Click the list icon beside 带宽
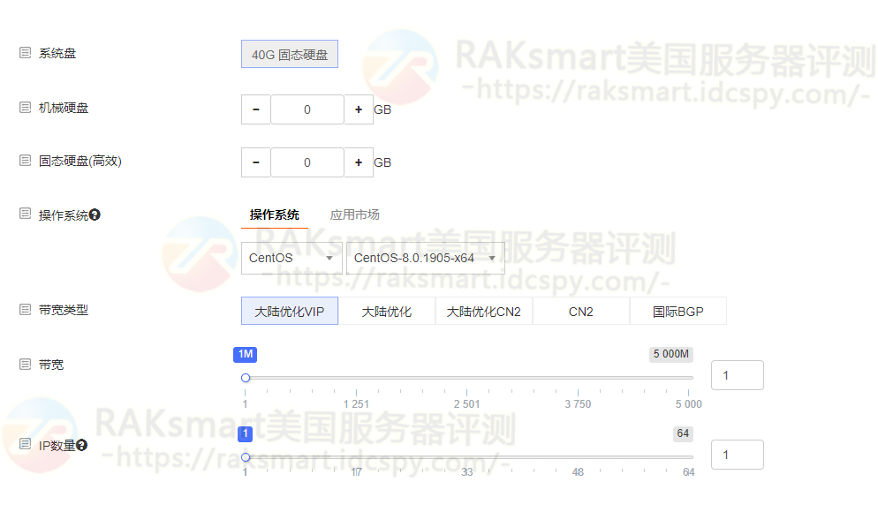 [x=26, y=365]
